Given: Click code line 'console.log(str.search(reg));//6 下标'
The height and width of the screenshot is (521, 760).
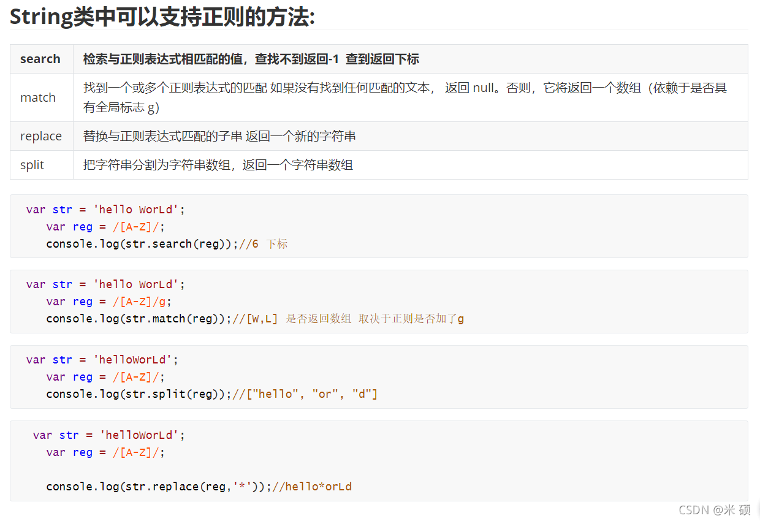Looking at the screenshot, I should [167, 244].
